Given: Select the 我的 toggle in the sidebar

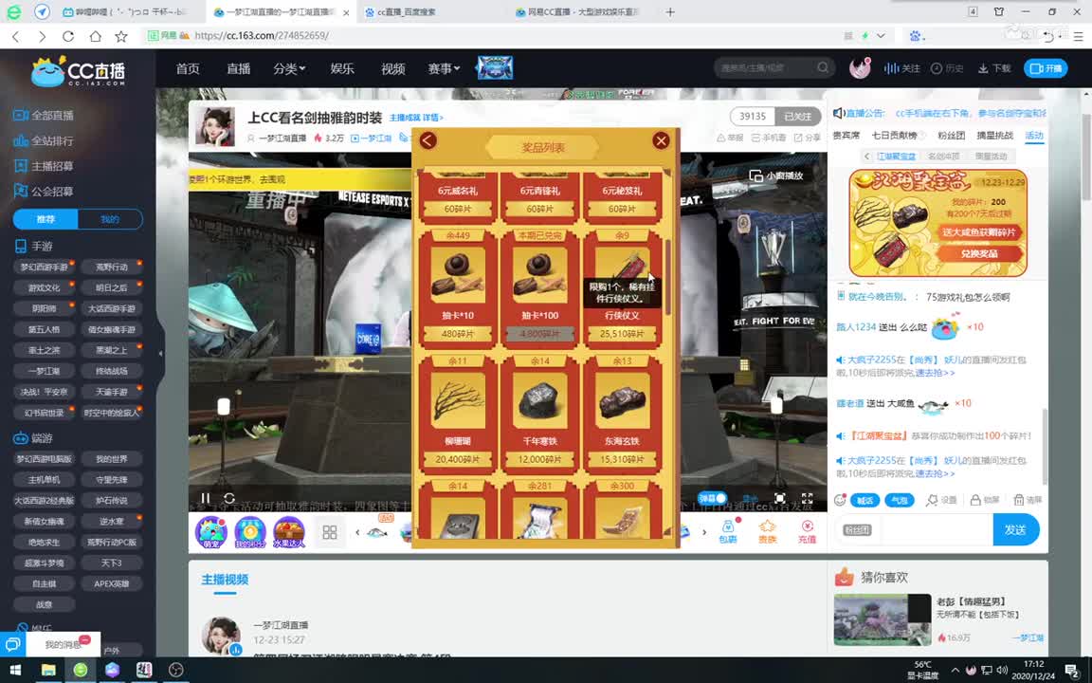Looking at the screenshot, I should pos(110,219).
